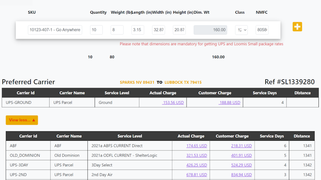
Task: Collapse list with View less button
Action: pos(22,120)
